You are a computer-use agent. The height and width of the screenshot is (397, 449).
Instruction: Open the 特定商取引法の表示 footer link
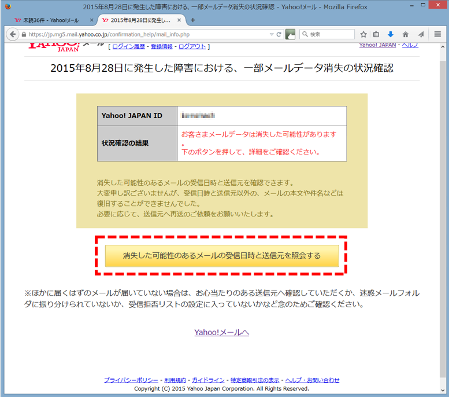[x=255, y=380]
